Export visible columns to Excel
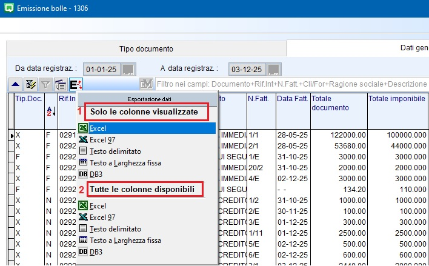 (x=98, y=128)
